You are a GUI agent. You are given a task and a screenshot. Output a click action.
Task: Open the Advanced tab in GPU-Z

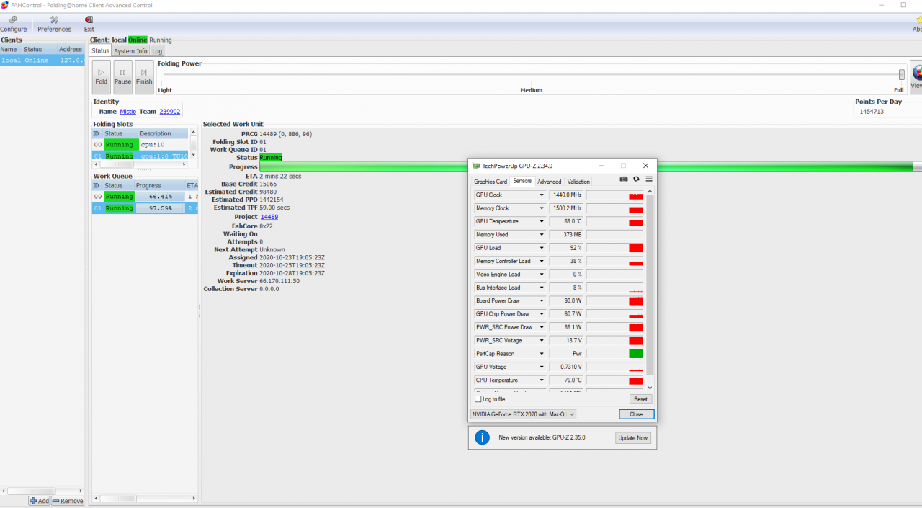pos(549,182)
